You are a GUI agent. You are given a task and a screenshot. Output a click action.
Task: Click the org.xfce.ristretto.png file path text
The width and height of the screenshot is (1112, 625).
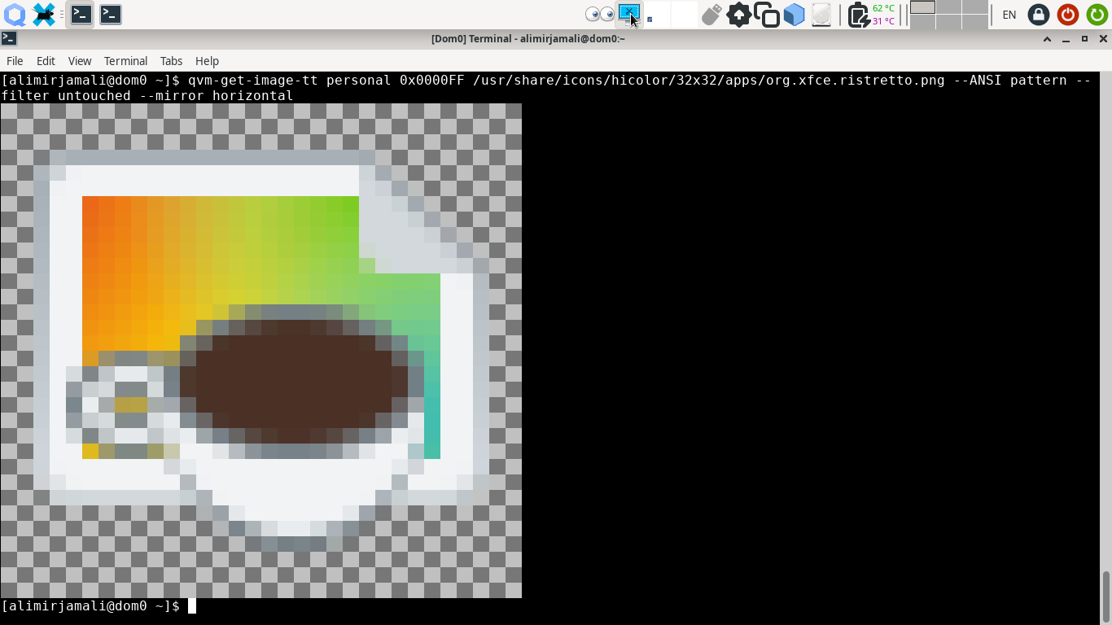[708, 80]
